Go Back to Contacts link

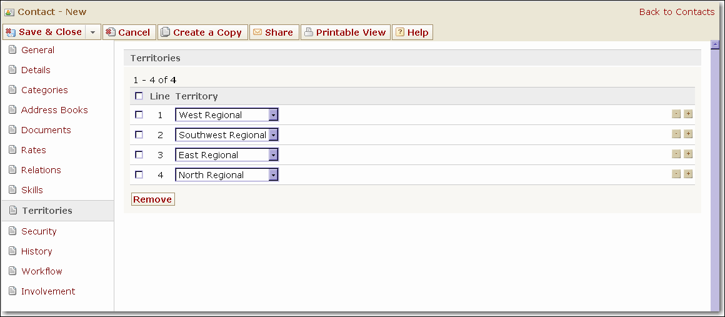(677, 12)
